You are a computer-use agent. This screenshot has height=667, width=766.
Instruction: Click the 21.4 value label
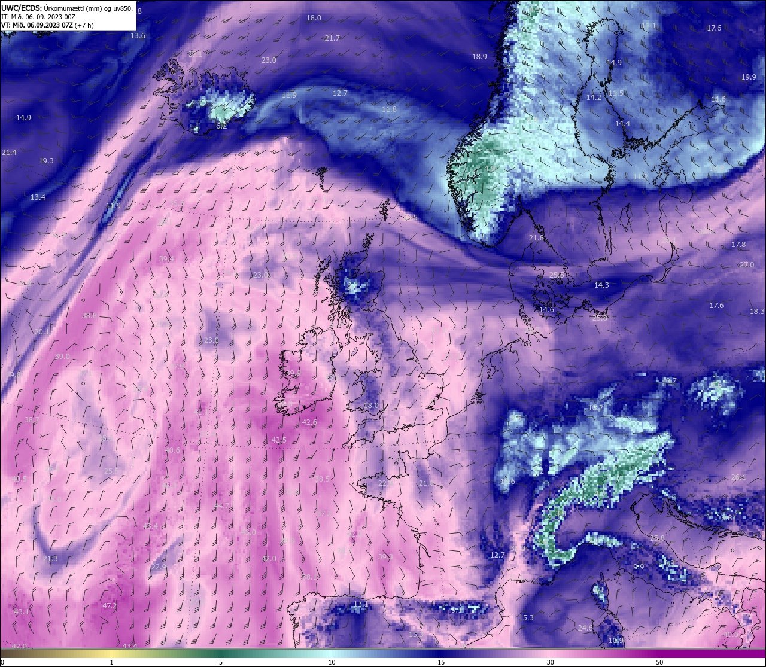coord(9,153)
